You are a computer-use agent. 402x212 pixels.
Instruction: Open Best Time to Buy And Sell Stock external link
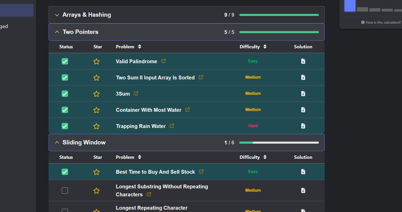point(201,171)
